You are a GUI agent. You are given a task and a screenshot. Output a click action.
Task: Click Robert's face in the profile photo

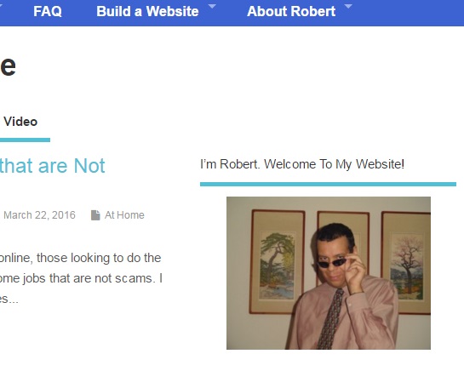[x=335, y=256]
